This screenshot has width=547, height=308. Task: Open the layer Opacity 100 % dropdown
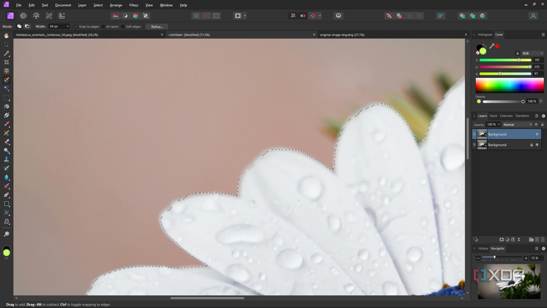coord(493,124)
